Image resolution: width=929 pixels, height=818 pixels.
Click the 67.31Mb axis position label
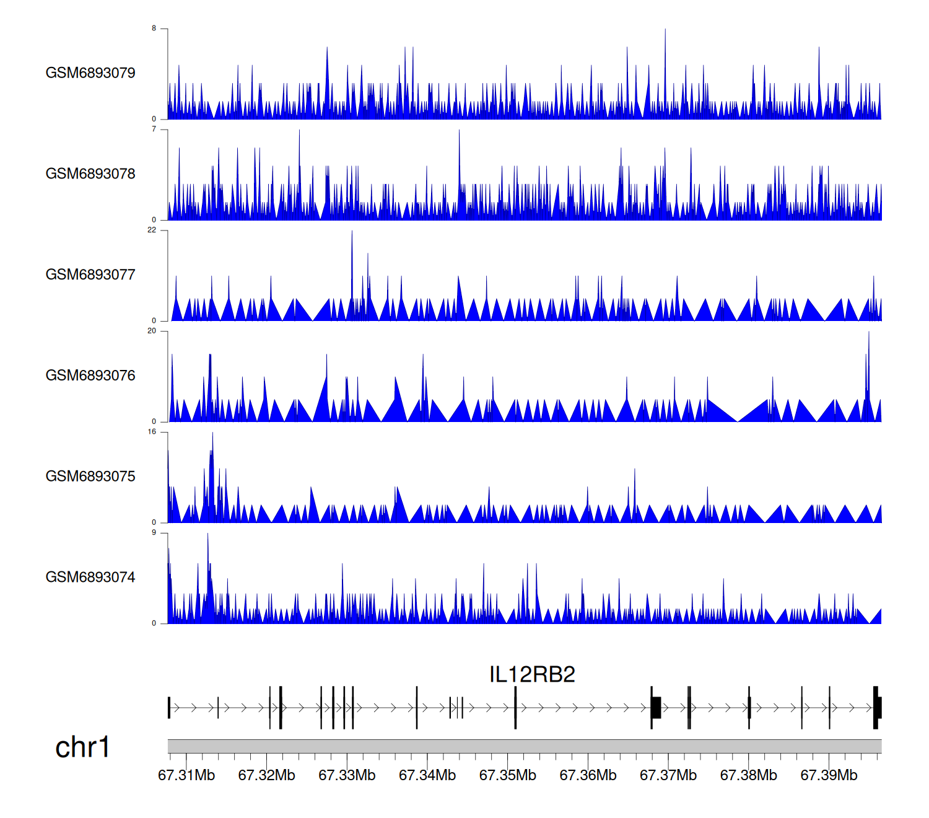[186, 776]
